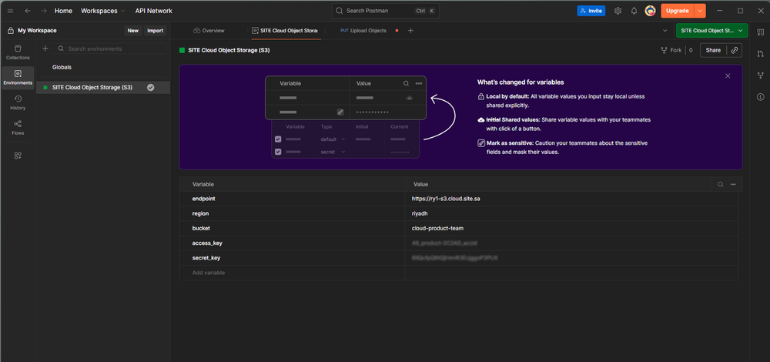Image resolution: width=770 pixels, height=362 pixels.
Task: Open forks icon in right sidebar
Action: click(x=760, y=75)
